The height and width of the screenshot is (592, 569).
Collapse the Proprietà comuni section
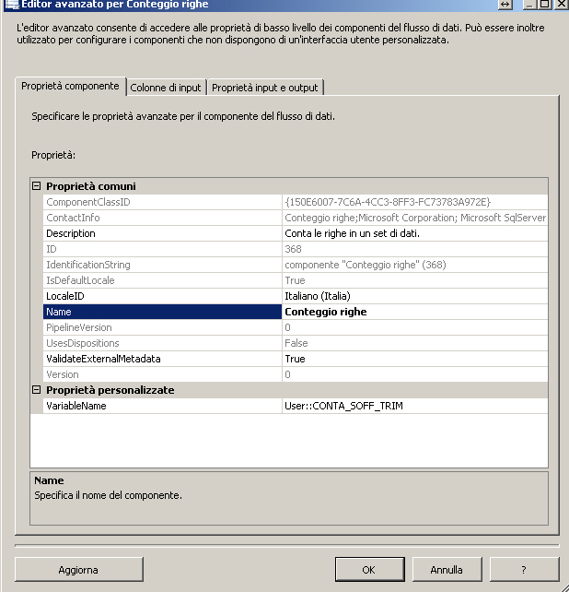[x=36, y=185]
